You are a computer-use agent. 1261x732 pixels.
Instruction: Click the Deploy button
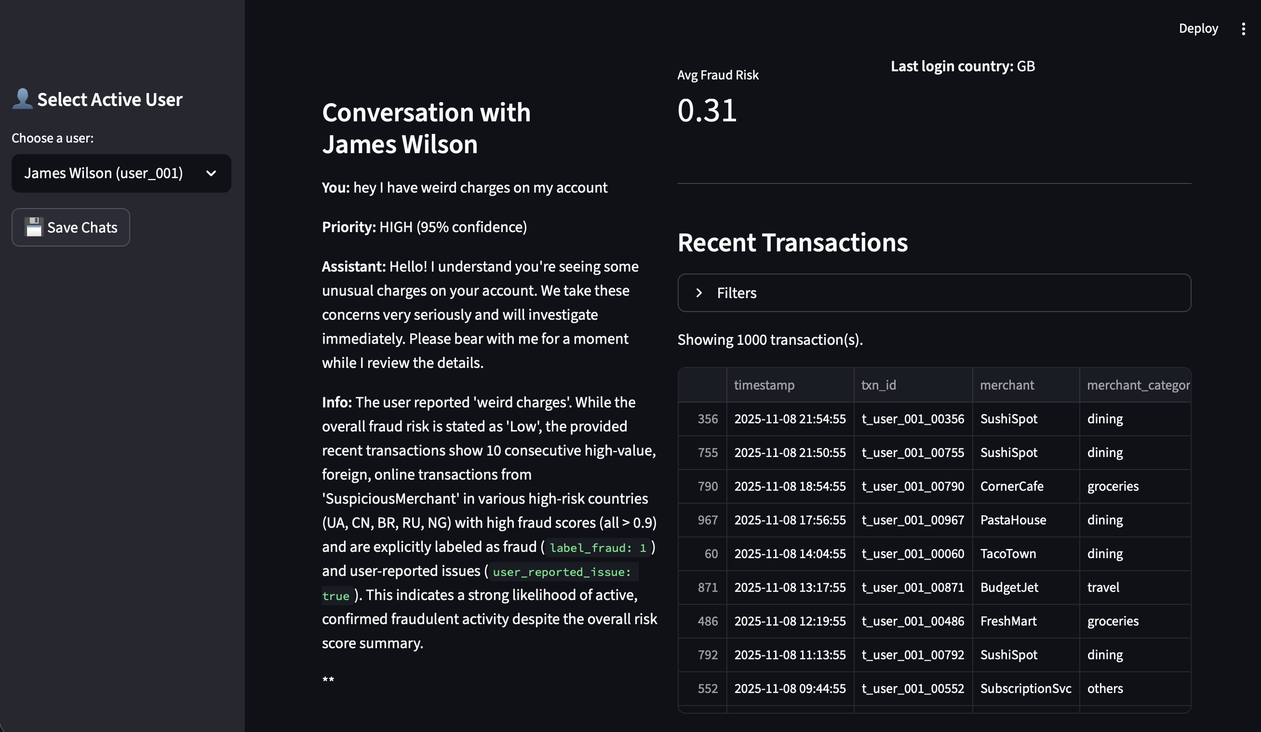(x=1198, y=28)
